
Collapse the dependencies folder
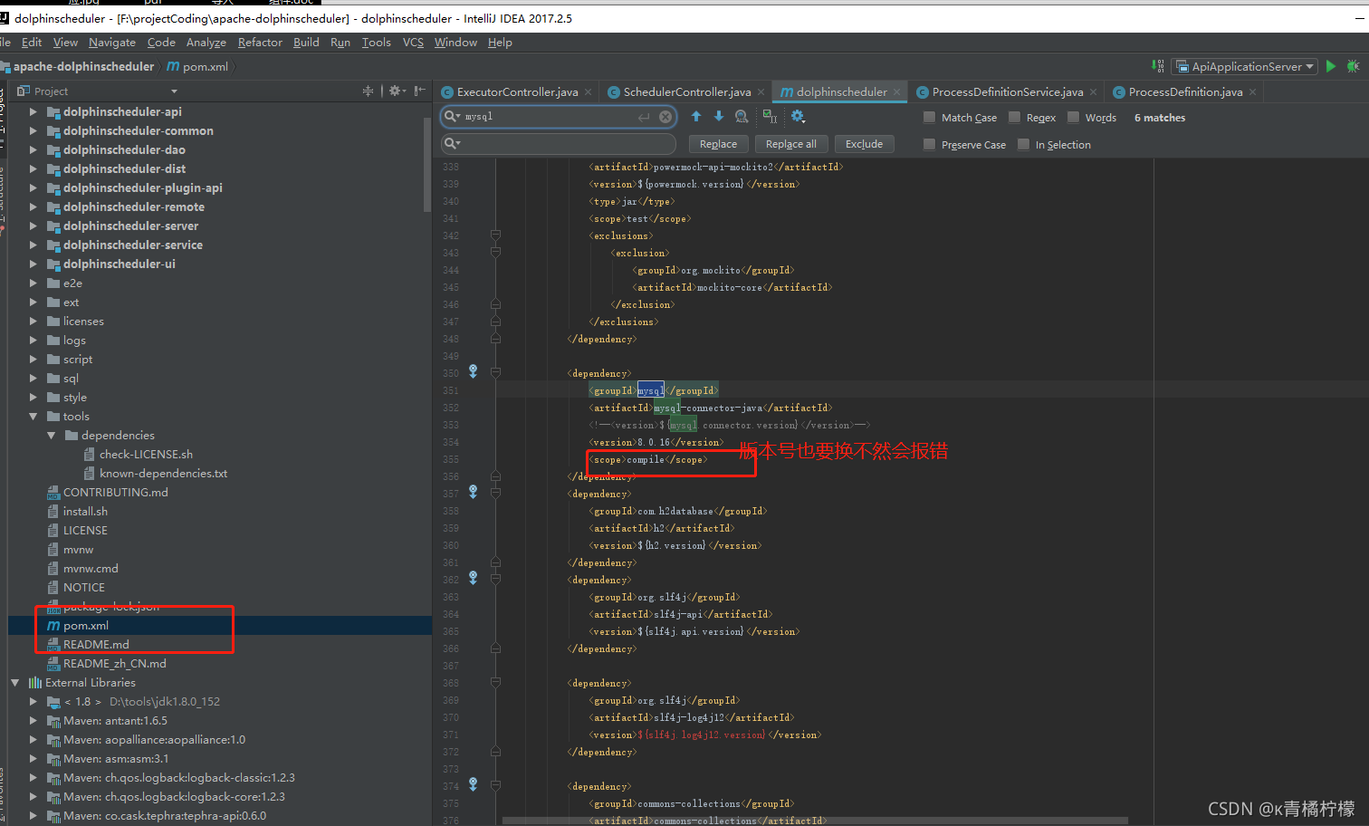[x=52, y=435]
